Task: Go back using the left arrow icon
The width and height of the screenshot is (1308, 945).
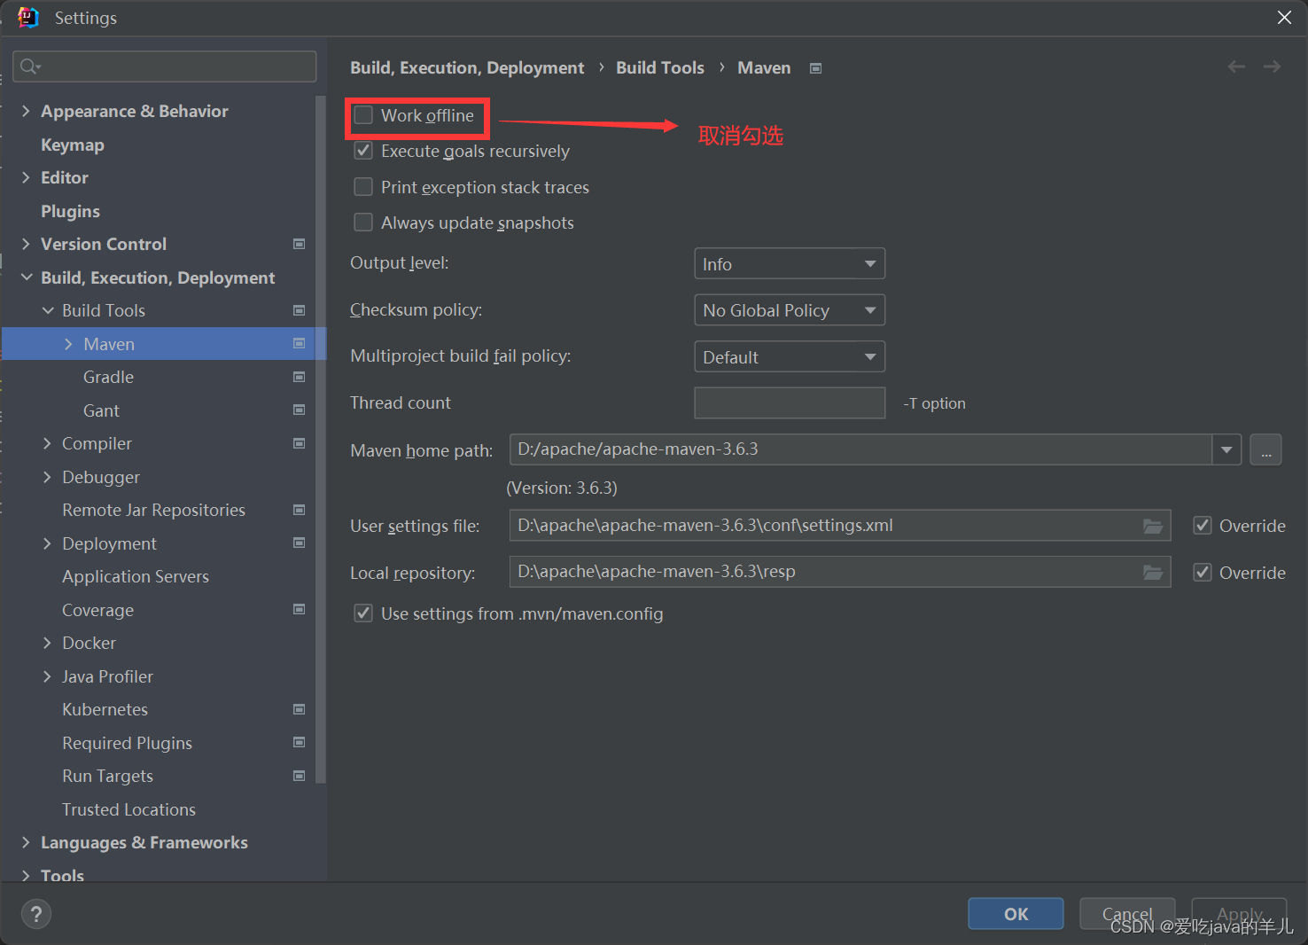Action: (x=1236, y=67)
